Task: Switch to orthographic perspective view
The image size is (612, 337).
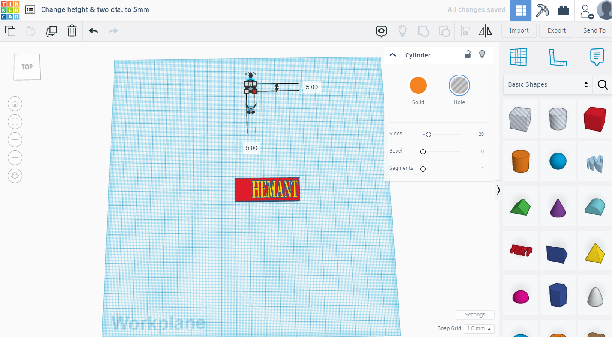Action: pos(15,176)
